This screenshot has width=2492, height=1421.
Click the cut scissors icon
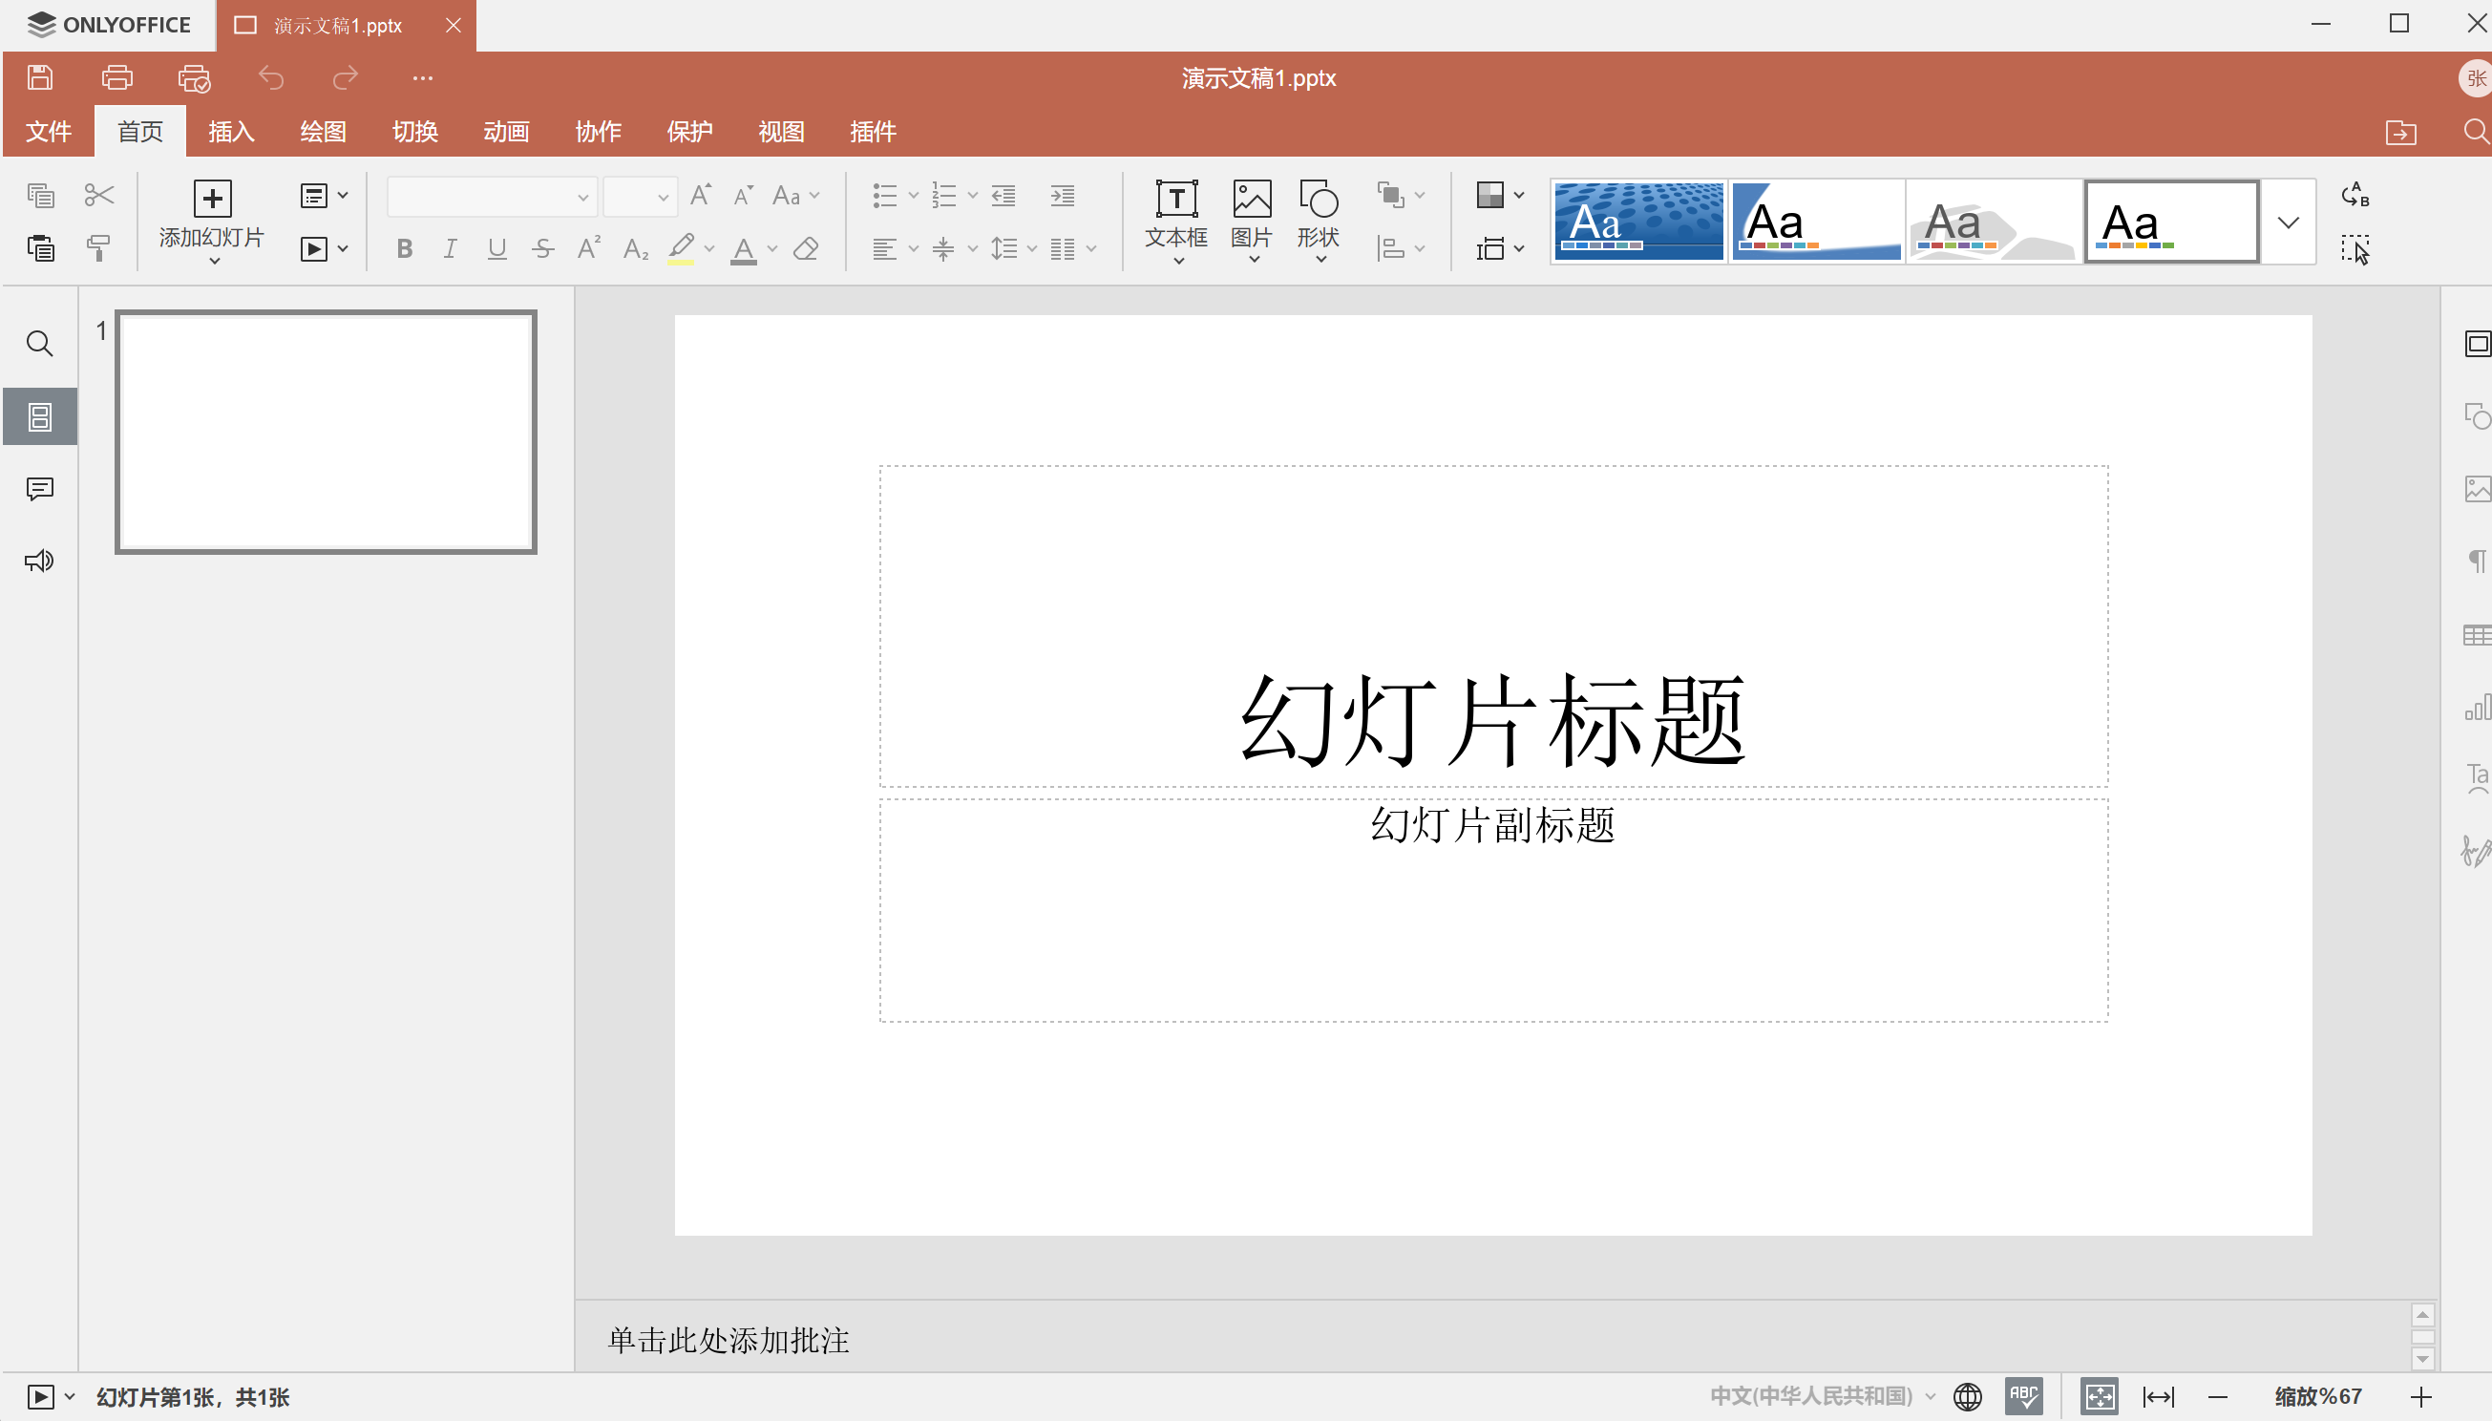tap(98, 195)
